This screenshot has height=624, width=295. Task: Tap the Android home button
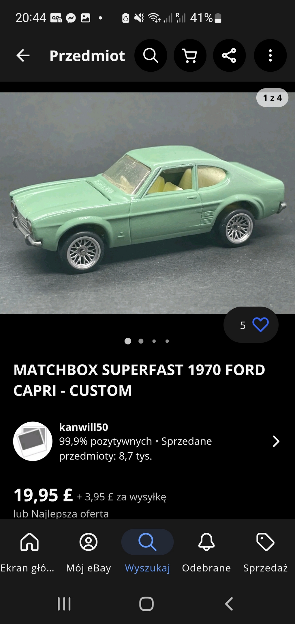(x=146, y=603)
